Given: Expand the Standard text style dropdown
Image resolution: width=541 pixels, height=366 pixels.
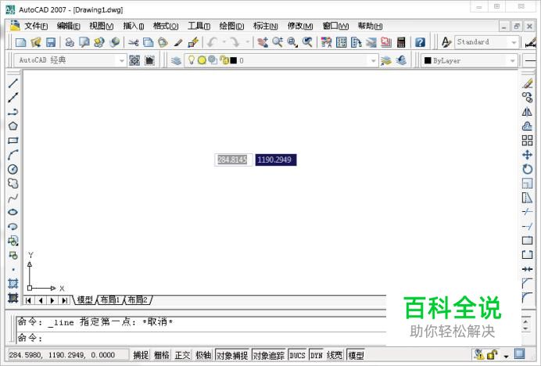Looking at the screenshot, I should 514,42.
